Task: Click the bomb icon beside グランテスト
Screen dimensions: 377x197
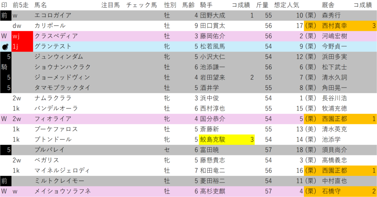Action: coord(5,47)
